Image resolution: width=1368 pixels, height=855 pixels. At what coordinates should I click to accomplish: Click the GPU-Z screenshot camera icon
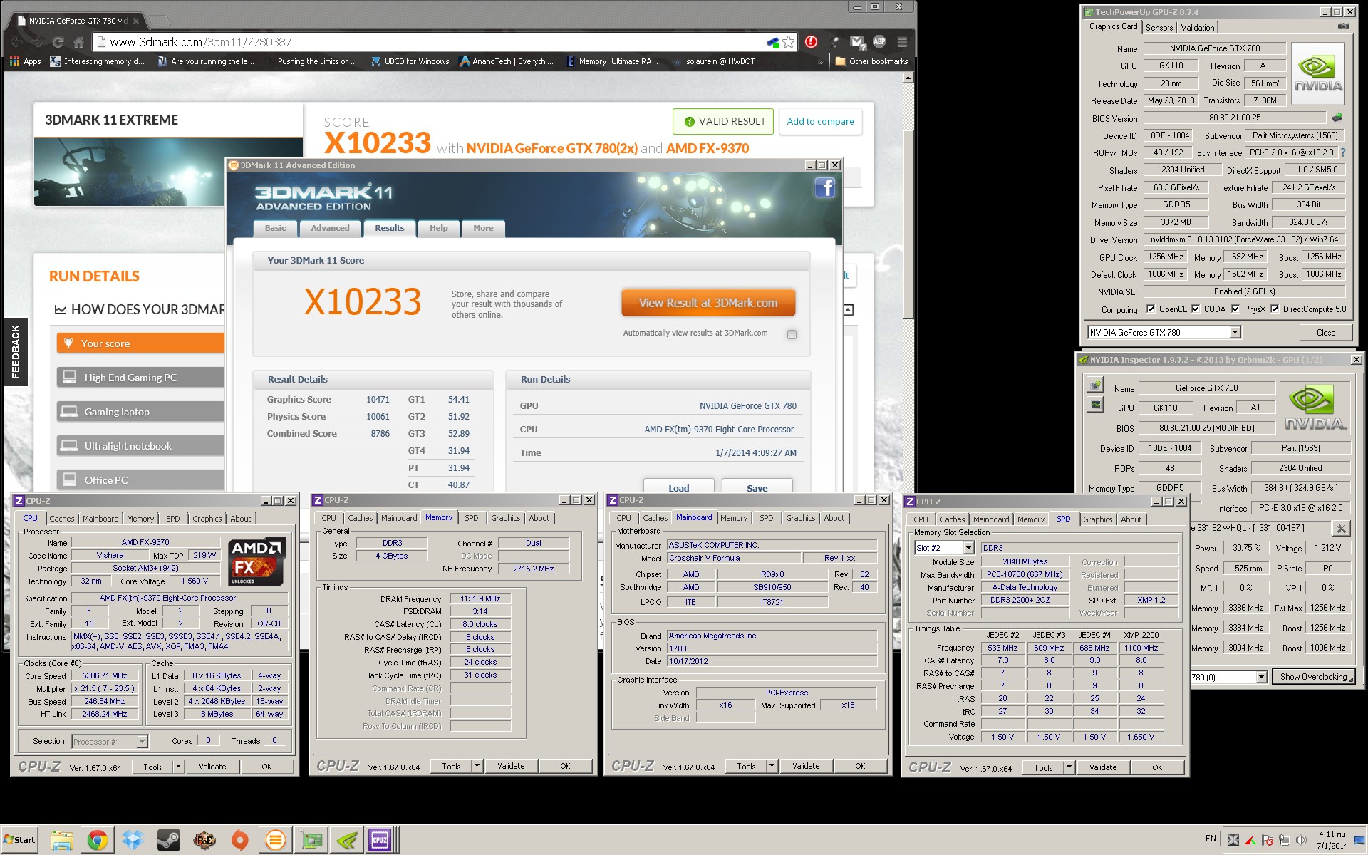point(1343,27)
